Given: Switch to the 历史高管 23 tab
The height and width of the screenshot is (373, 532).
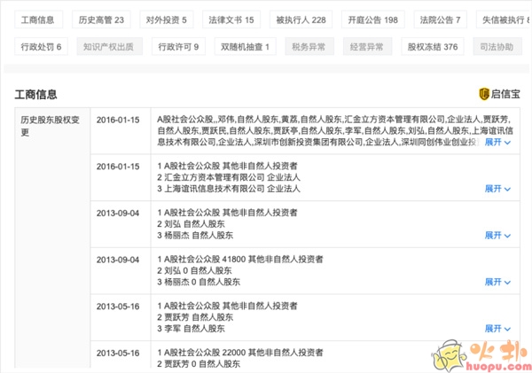Looking at the screenshot, I should (101, 19).
